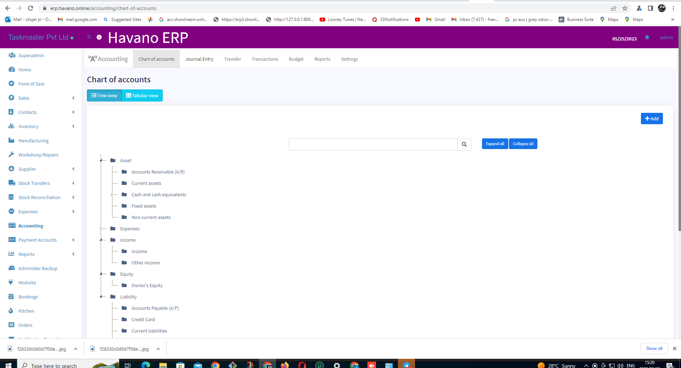
Task: Click the sidebar hamburger menu icon
Action: (x=89, y=37)
